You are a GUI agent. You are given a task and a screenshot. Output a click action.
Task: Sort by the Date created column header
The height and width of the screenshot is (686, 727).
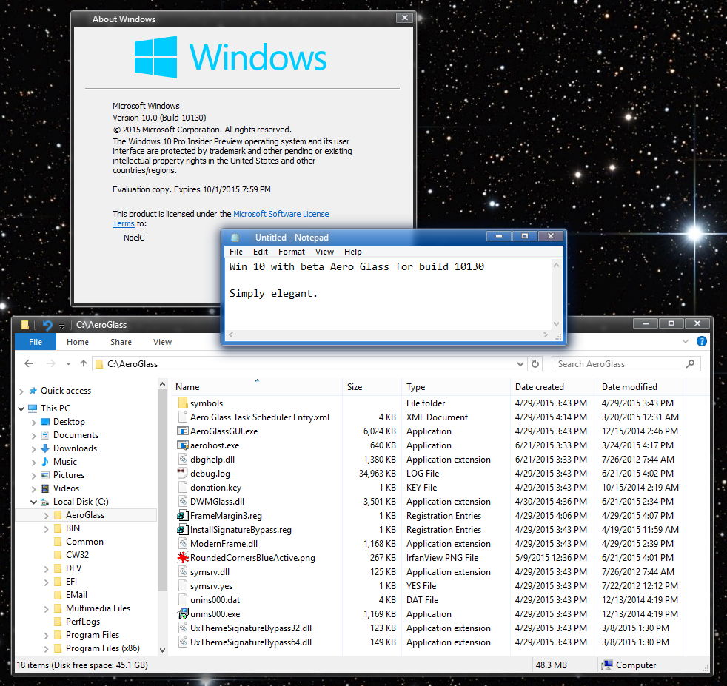pos(553,386)
